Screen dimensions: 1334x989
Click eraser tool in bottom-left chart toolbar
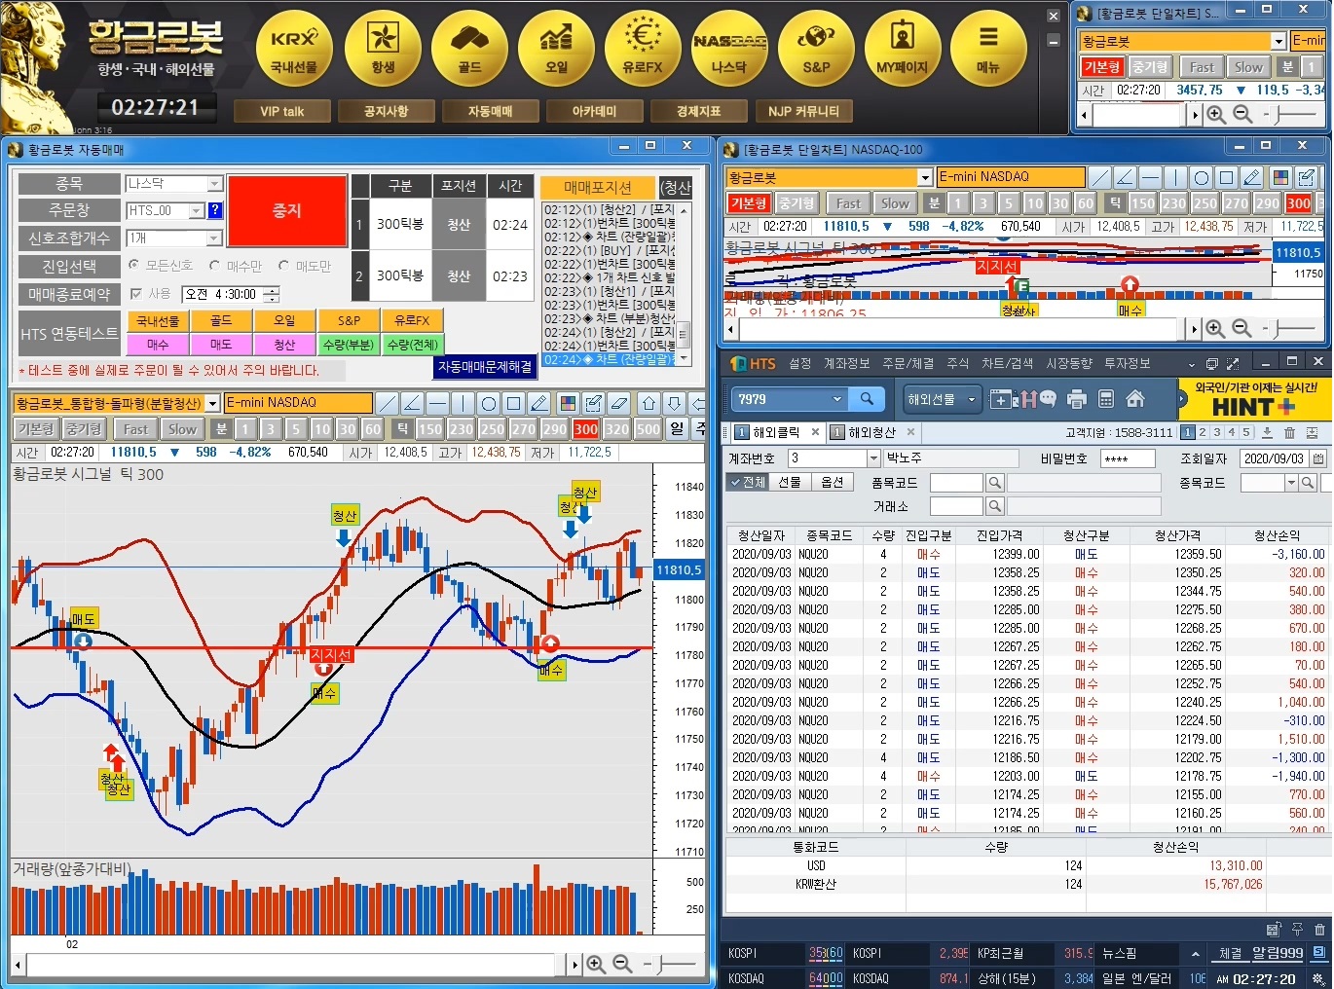(x=618, y=403)
